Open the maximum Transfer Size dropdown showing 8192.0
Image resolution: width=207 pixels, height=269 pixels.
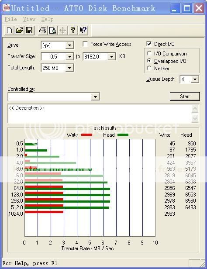click(111, 57)
